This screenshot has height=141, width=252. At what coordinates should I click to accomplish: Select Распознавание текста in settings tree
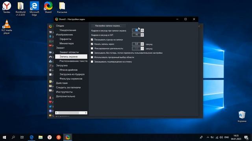pos(74,61)
